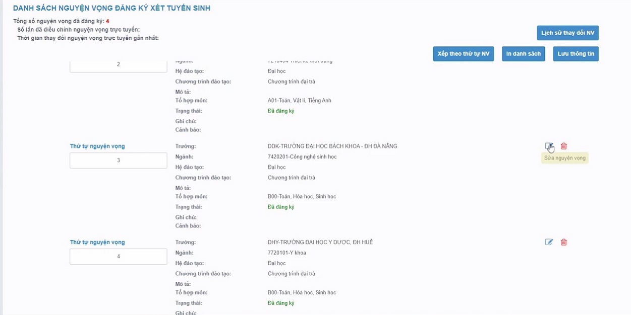Save with the Lưu thông tin button
631x315 pixels.
(576, 54)
